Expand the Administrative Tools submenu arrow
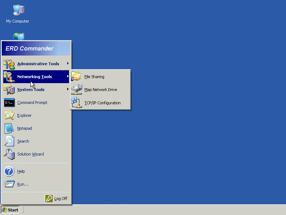Image resolution: width=286 pixels, height=215 pixels. pyautogui.click(x=68, y=63)
